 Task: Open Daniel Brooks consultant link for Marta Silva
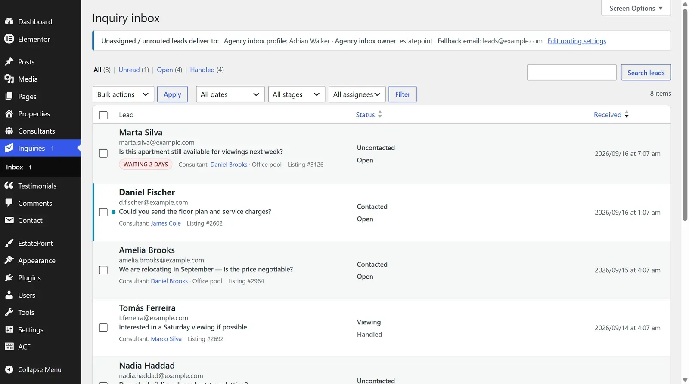pos(229,165)
